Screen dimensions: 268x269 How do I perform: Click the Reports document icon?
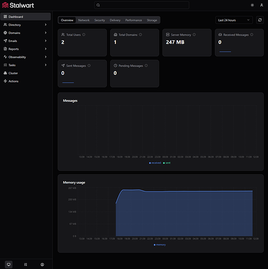[x=5, y=49]
